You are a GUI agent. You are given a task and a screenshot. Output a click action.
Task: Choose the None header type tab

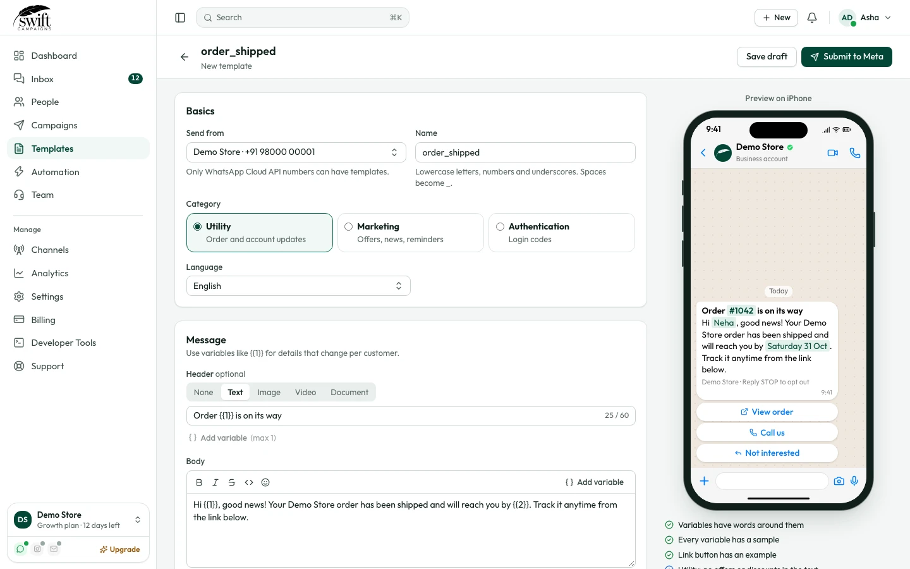click(203, 393)
